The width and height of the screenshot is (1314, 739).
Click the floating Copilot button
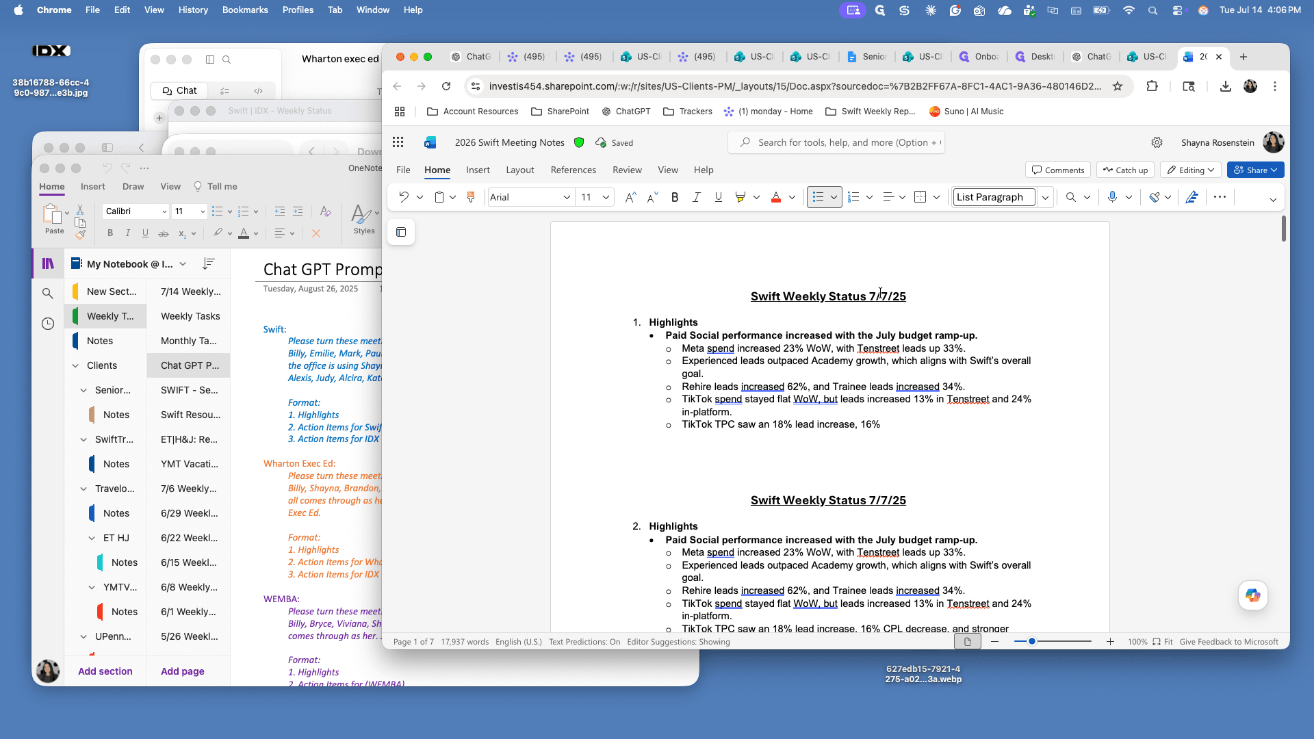[1253, 595]
